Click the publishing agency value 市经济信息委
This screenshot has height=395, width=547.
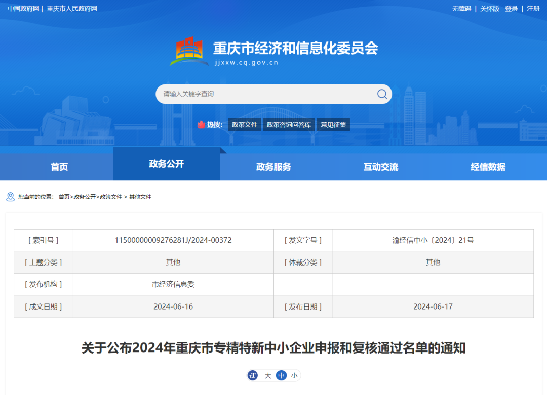(x=173, y=284)
